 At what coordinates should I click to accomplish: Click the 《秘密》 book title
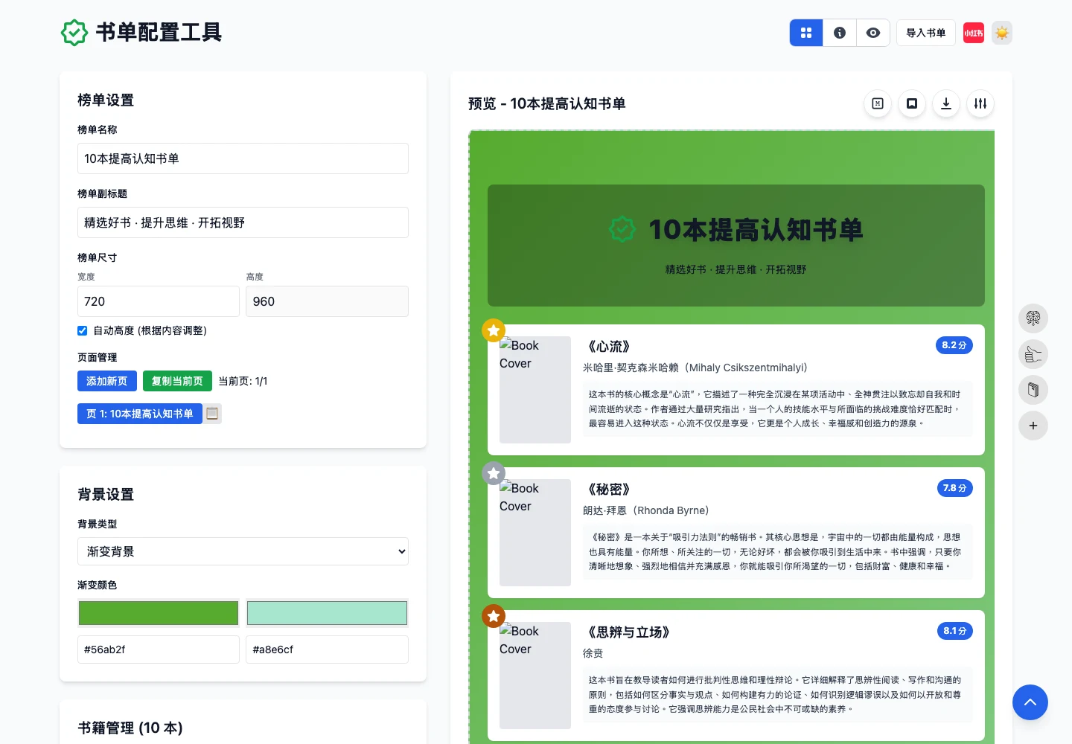click(609, 490)
